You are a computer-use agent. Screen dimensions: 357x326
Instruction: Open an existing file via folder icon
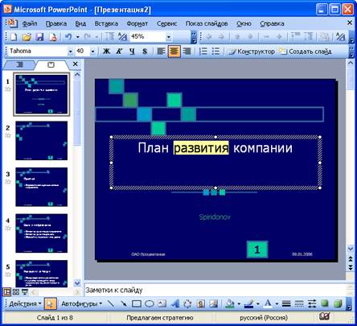(27, 37)
